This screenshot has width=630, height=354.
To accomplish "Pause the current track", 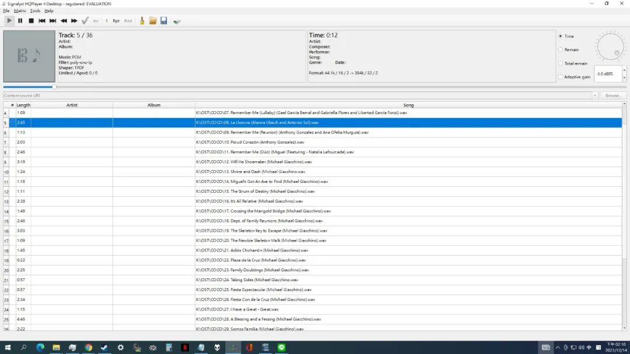I will (x=20, y=21).
